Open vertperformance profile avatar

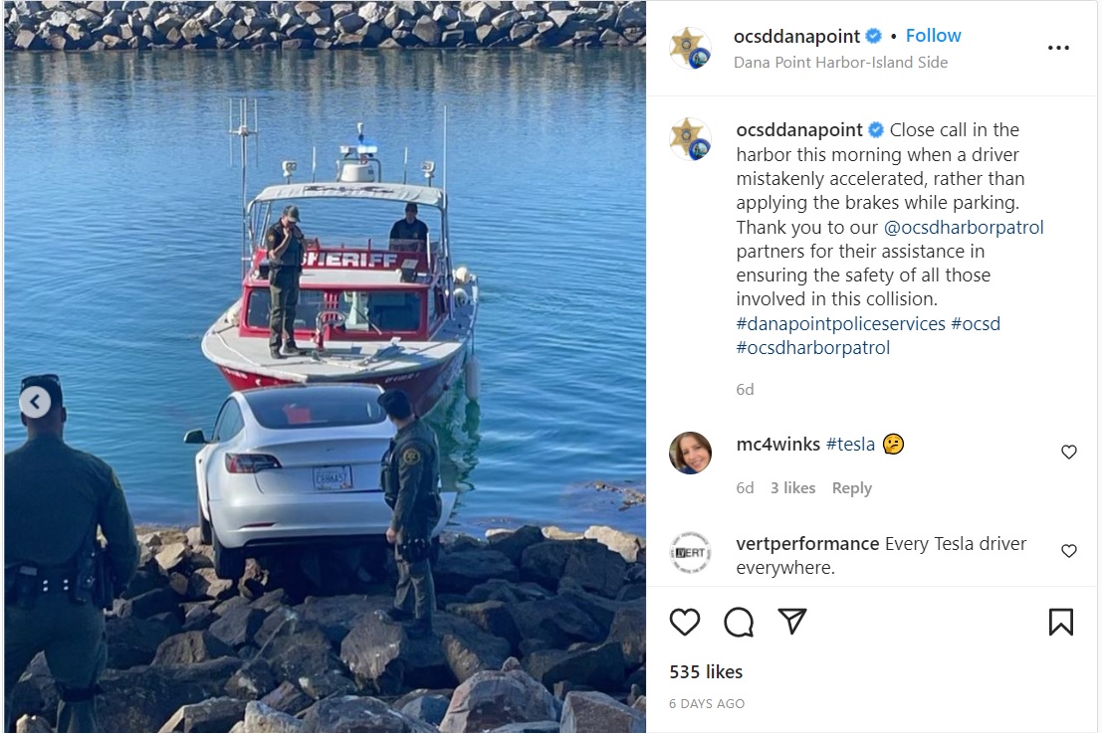(690, 553)
